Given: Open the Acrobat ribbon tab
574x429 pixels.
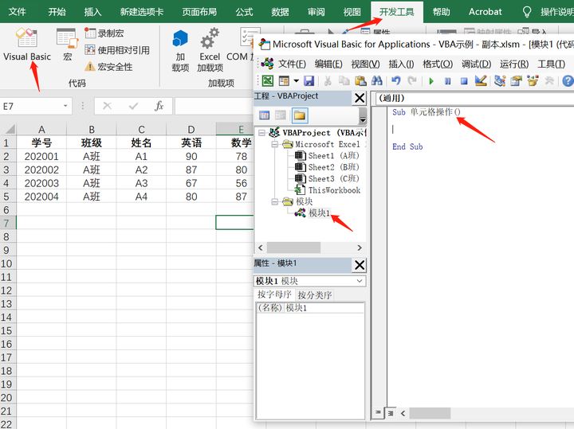Looking at the screenshot, I should pyautogui.click(x=485, y=12).
